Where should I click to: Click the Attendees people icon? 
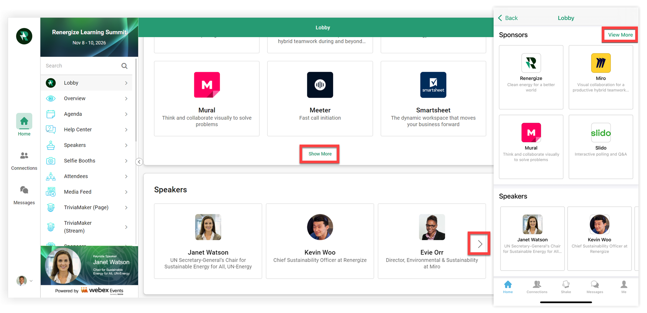click(51, 176)
